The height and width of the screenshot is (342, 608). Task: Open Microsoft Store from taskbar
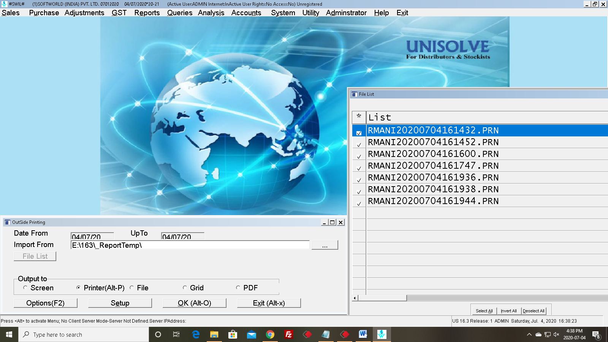point(233,334)
